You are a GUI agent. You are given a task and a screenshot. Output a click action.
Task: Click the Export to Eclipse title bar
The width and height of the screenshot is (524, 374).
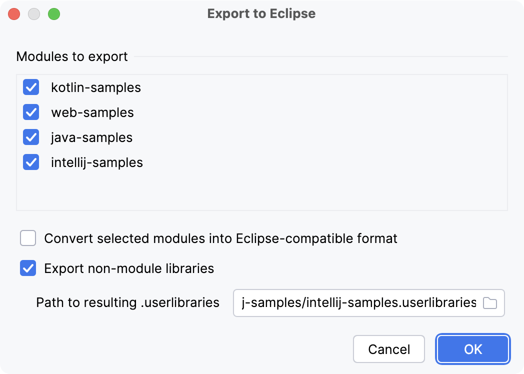tap(261, 13)
